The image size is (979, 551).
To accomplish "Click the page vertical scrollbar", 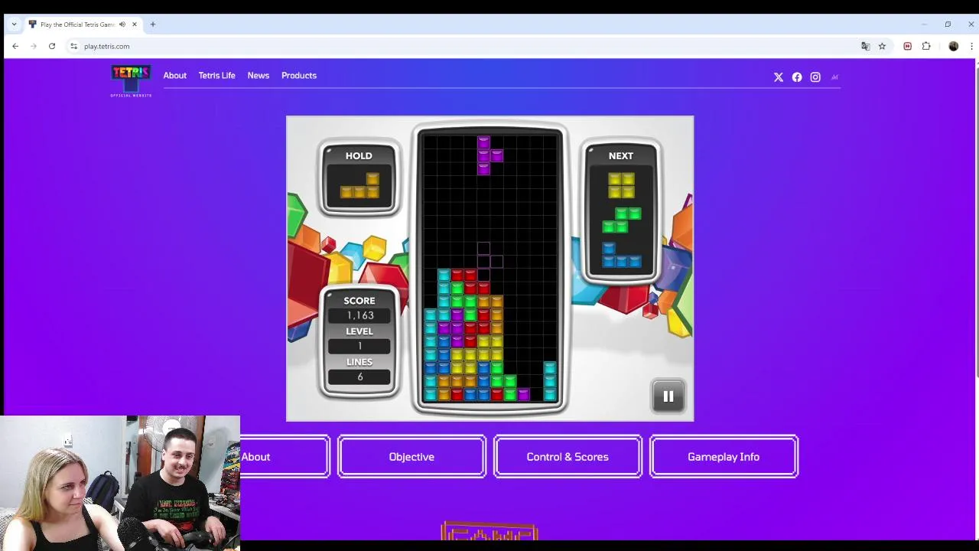I will 977,222.
